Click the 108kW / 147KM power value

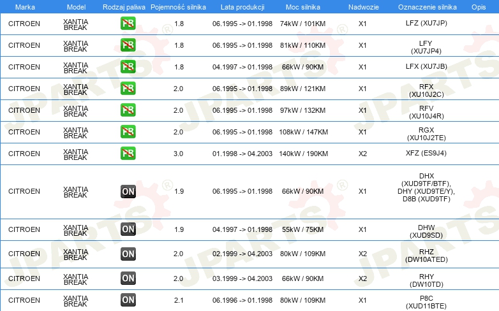click(303, 132)
